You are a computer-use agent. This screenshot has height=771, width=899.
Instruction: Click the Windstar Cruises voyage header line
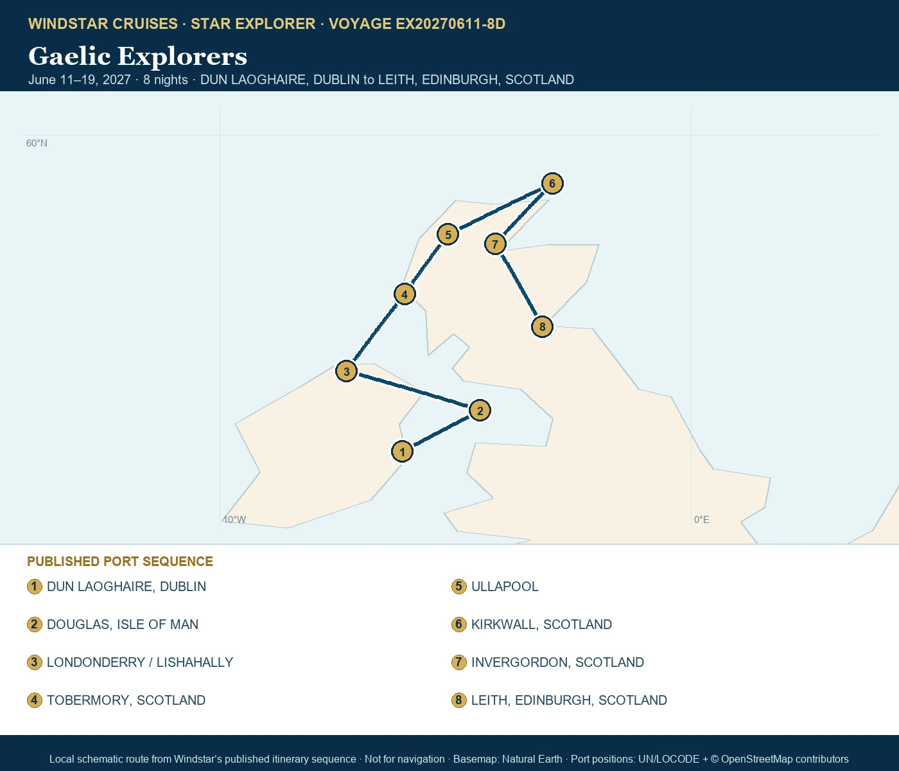[266, 24]
